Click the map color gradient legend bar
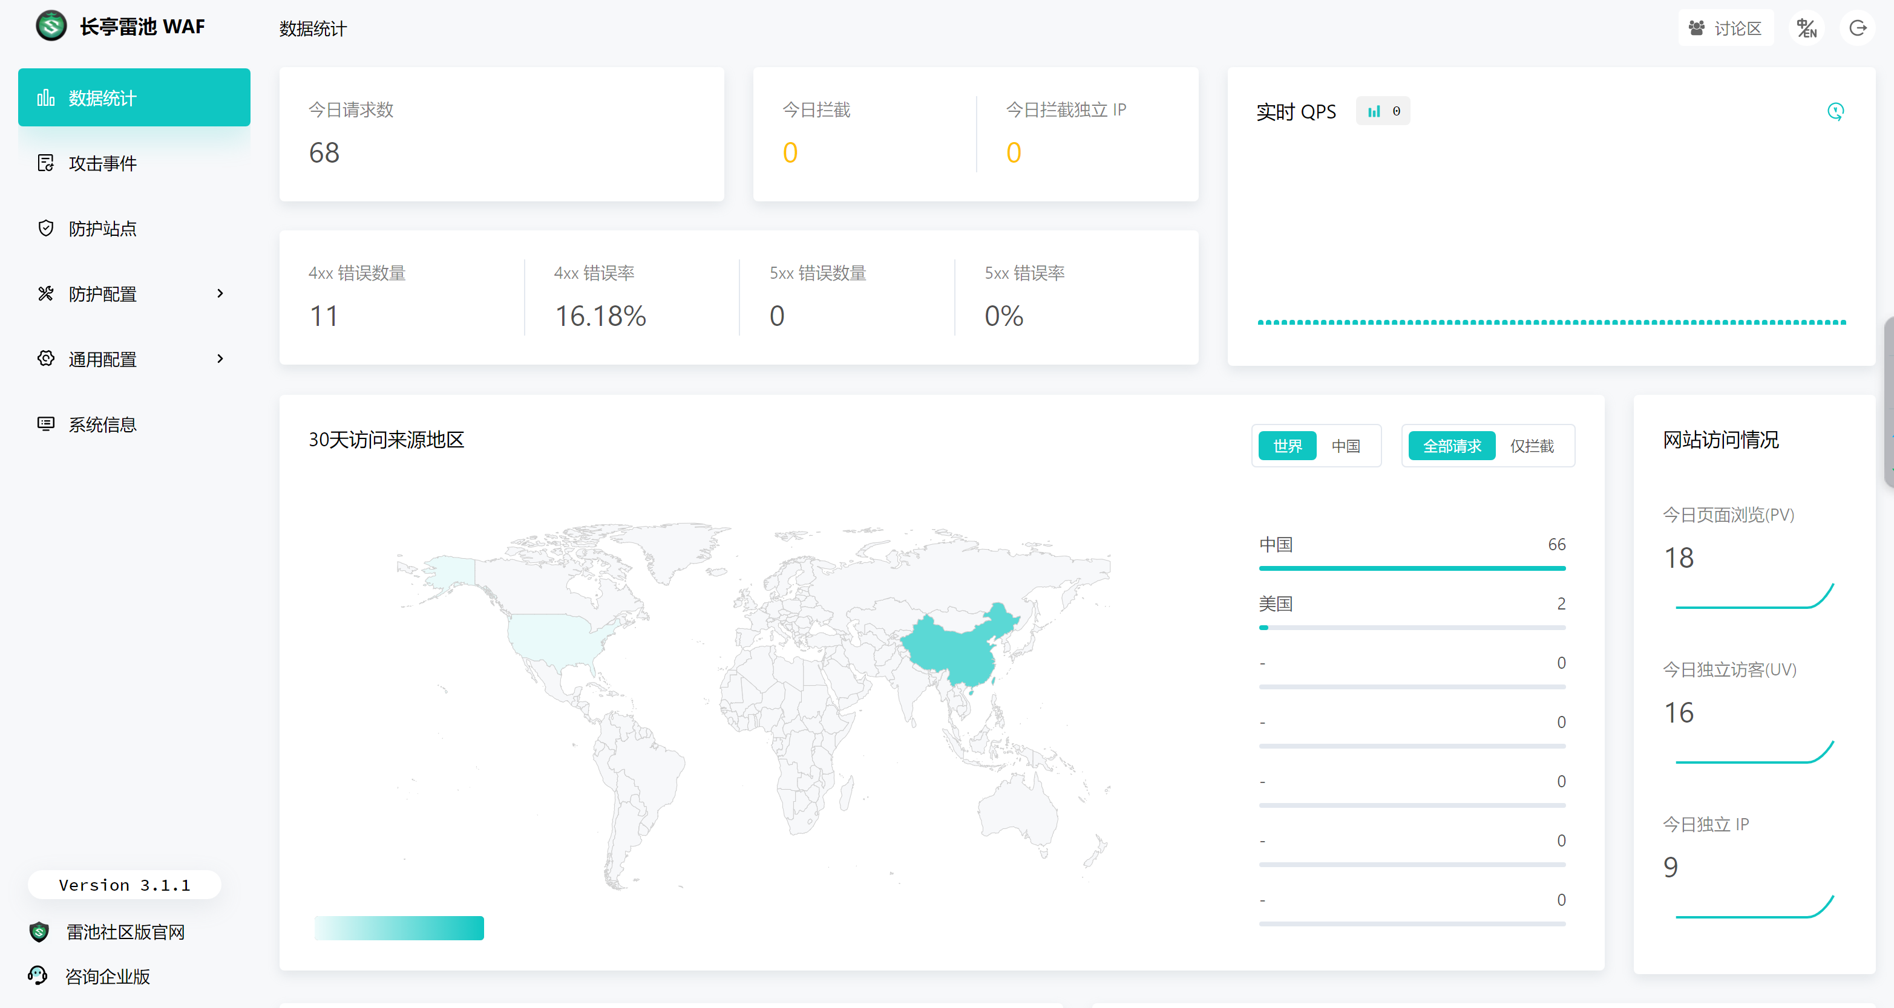The image size is (1894, 1008). tap(399, 928)
